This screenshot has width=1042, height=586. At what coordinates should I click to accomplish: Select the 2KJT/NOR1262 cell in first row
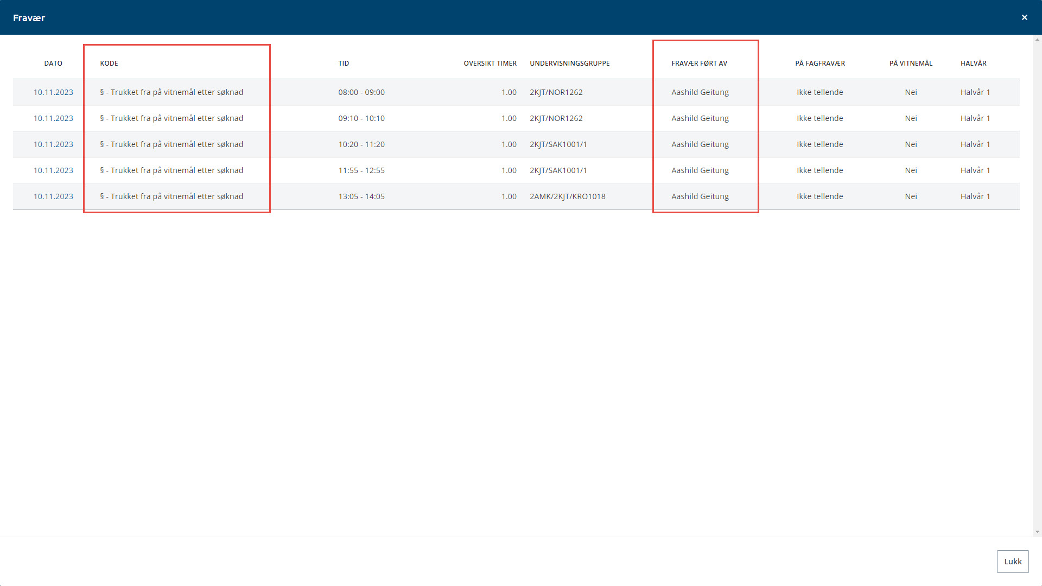556,92
